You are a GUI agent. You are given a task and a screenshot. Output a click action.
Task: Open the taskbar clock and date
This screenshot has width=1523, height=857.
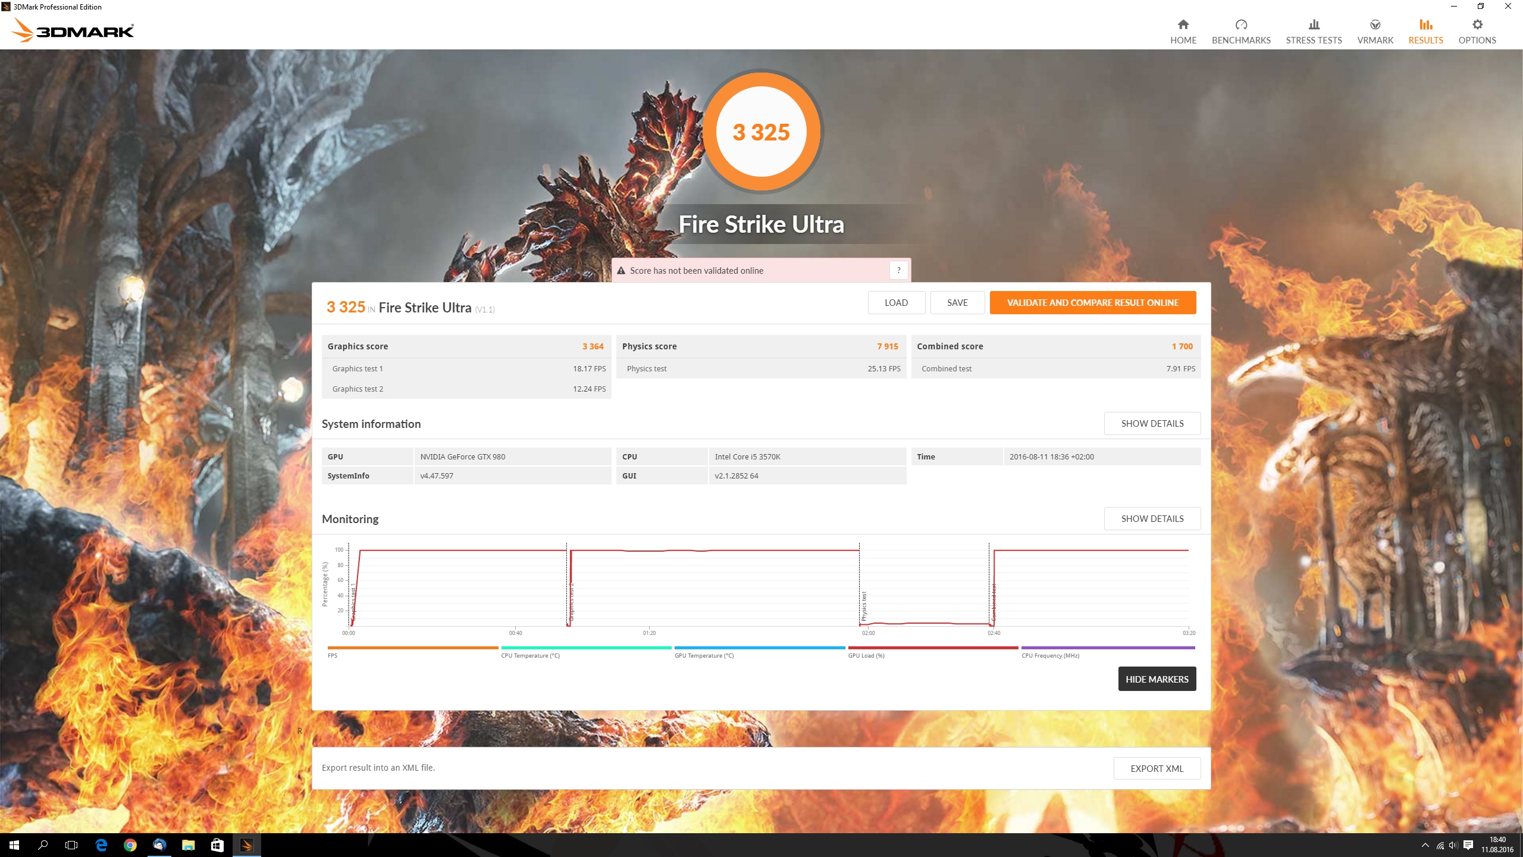click(1497, 845)
